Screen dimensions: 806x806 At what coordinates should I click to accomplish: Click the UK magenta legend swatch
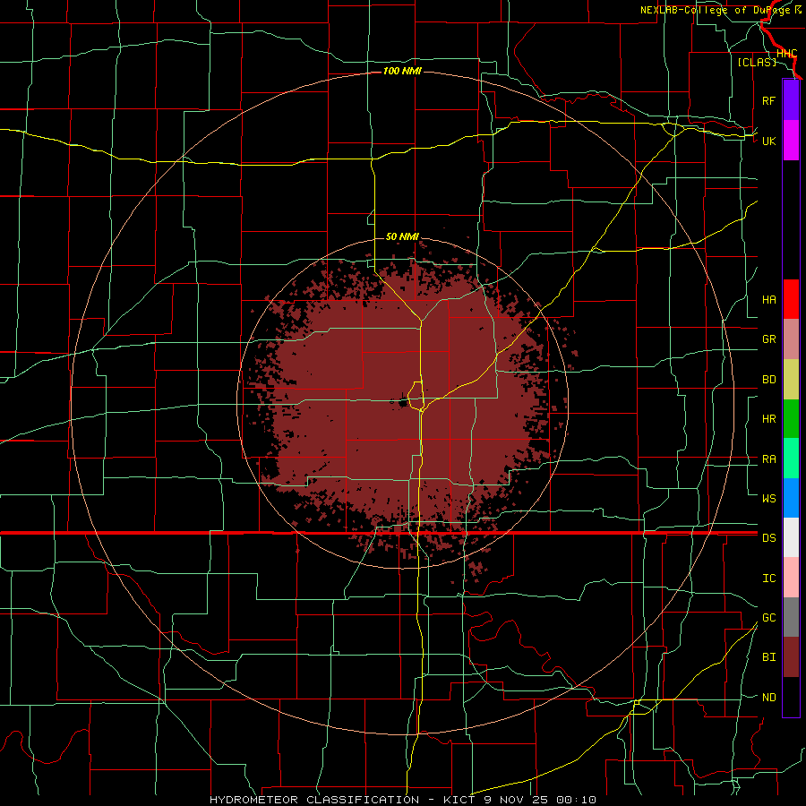tap(791, 141)
